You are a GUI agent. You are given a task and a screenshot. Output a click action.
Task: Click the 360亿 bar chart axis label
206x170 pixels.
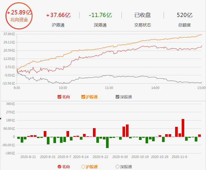(x=10, y=104)
